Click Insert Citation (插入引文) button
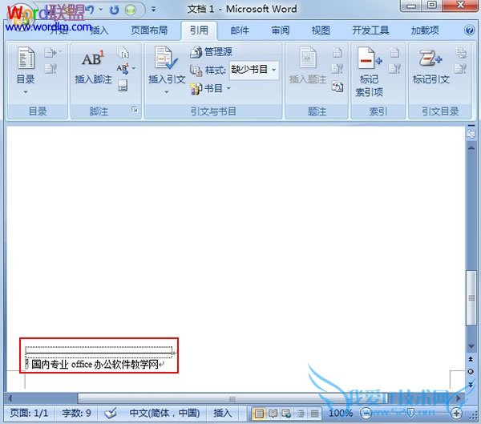The image size is (481, 424). pos(167,70)
